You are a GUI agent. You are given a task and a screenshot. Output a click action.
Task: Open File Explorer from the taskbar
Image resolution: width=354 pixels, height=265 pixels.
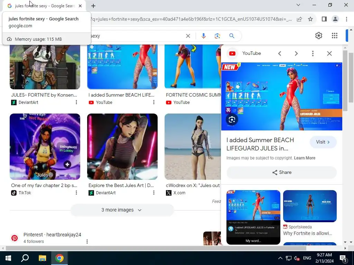(x=42, y=258)
